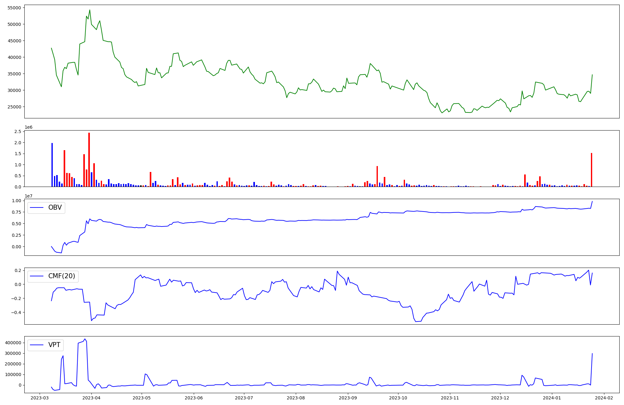Viewport: 624px width, 405px height.
Task: Click the VPT legend label
Action: (54, 345)
